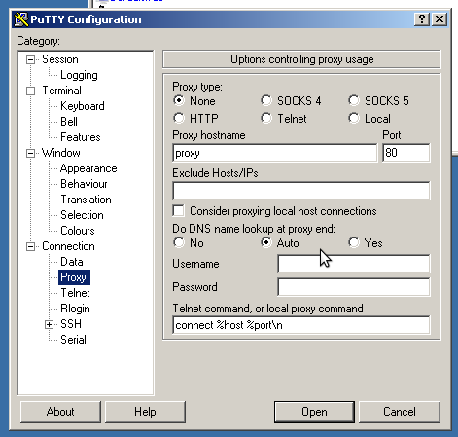Collapse the Connection tree node
This screenshot has height=437, width=458.
tap(30, 246)
